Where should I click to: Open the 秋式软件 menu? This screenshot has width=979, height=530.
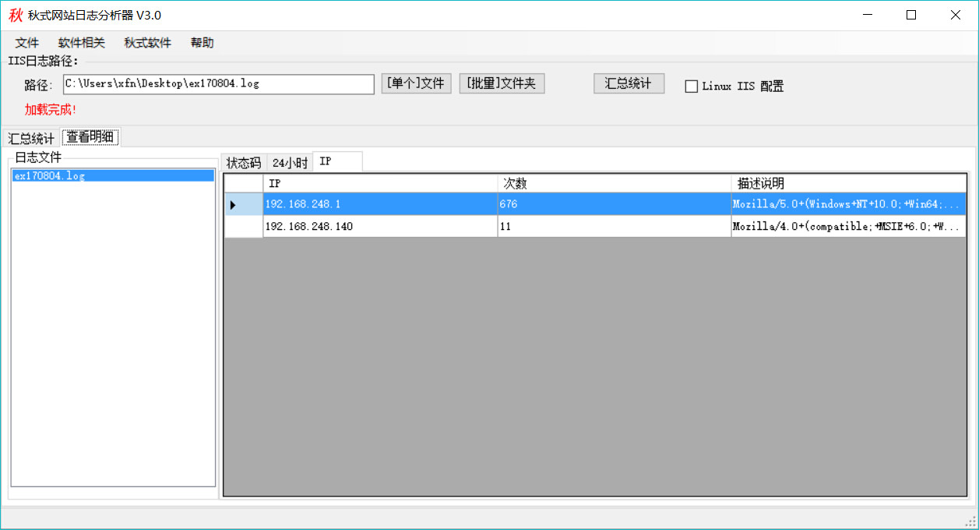point(148,43)
